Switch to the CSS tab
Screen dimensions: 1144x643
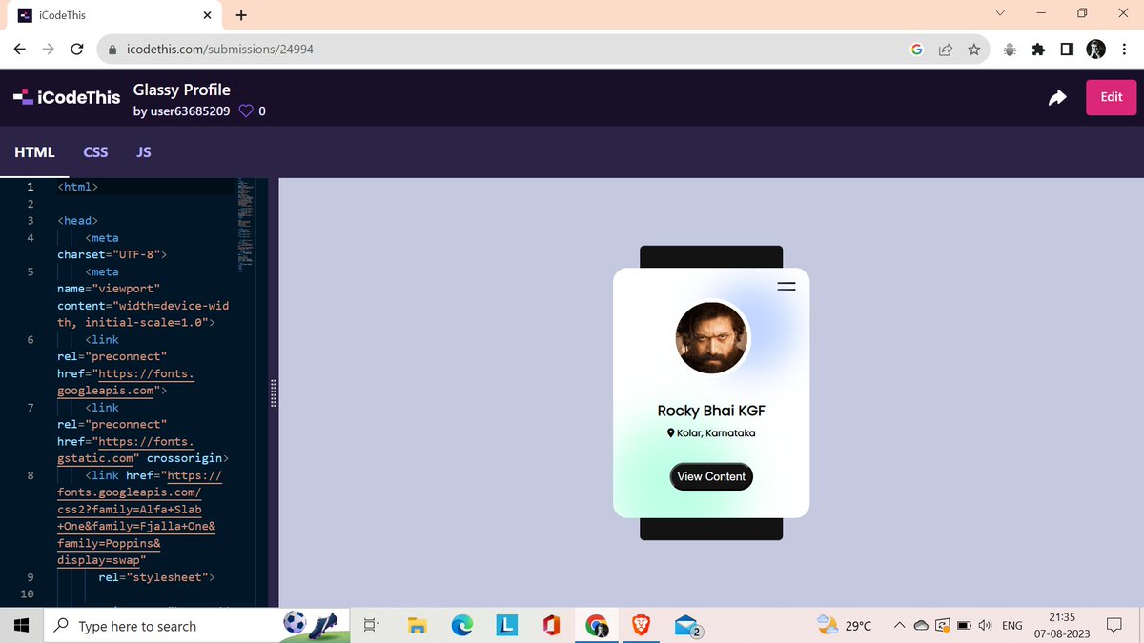[95, 152]
